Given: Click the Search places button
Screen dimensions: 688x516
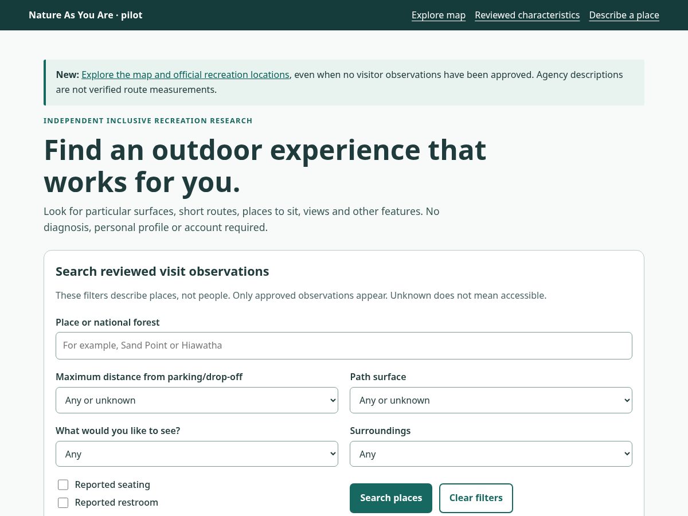Looking at the screenshot, I should [x=391, y=498].
